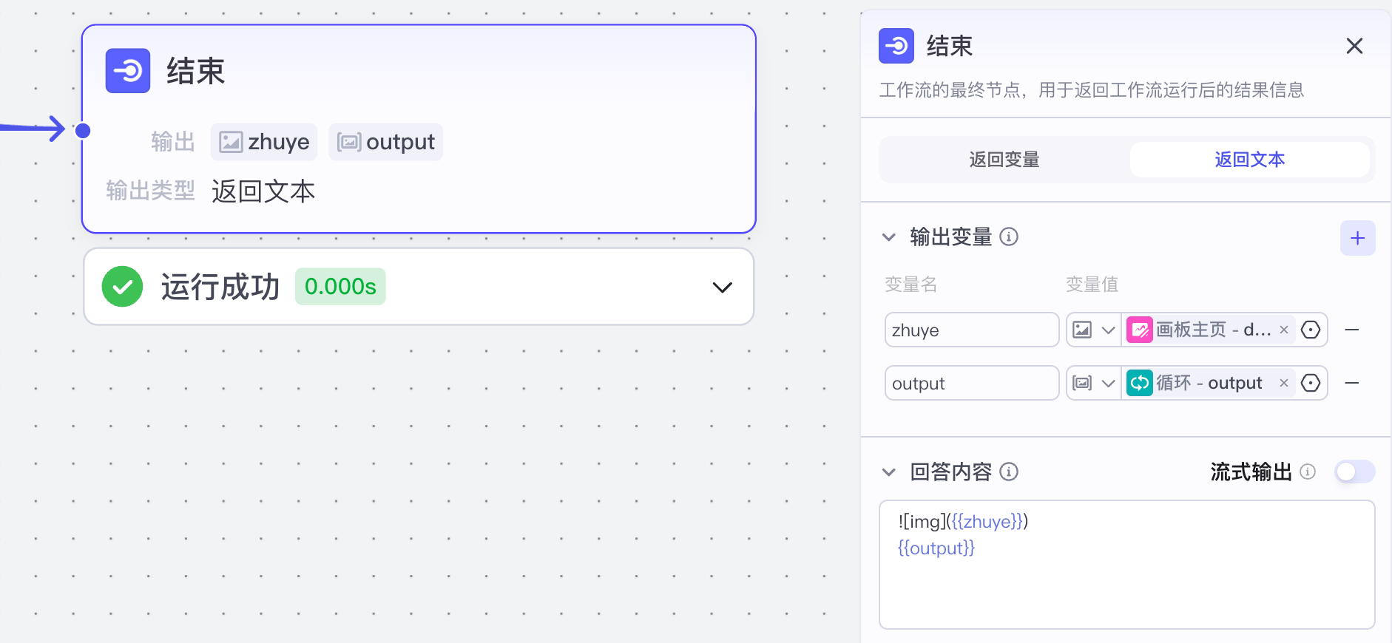Click the info icon beside 回答内容
Viewport: 1392px width, 643px height.
pos(1010,472)
